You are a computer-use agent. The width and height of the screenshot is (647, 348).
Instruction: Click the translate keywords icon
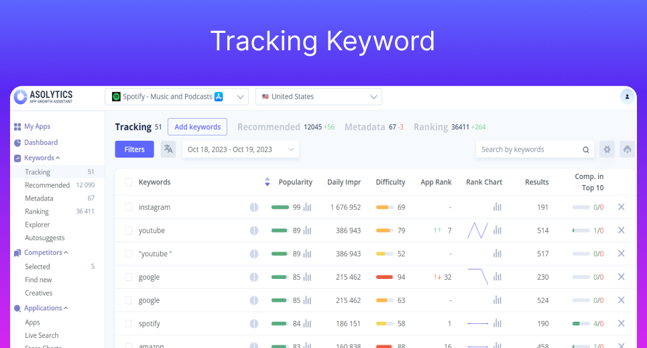(x=168, y=149)
